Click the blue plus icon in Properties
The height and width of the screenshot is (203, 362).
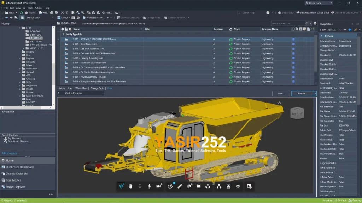(350, 30)
